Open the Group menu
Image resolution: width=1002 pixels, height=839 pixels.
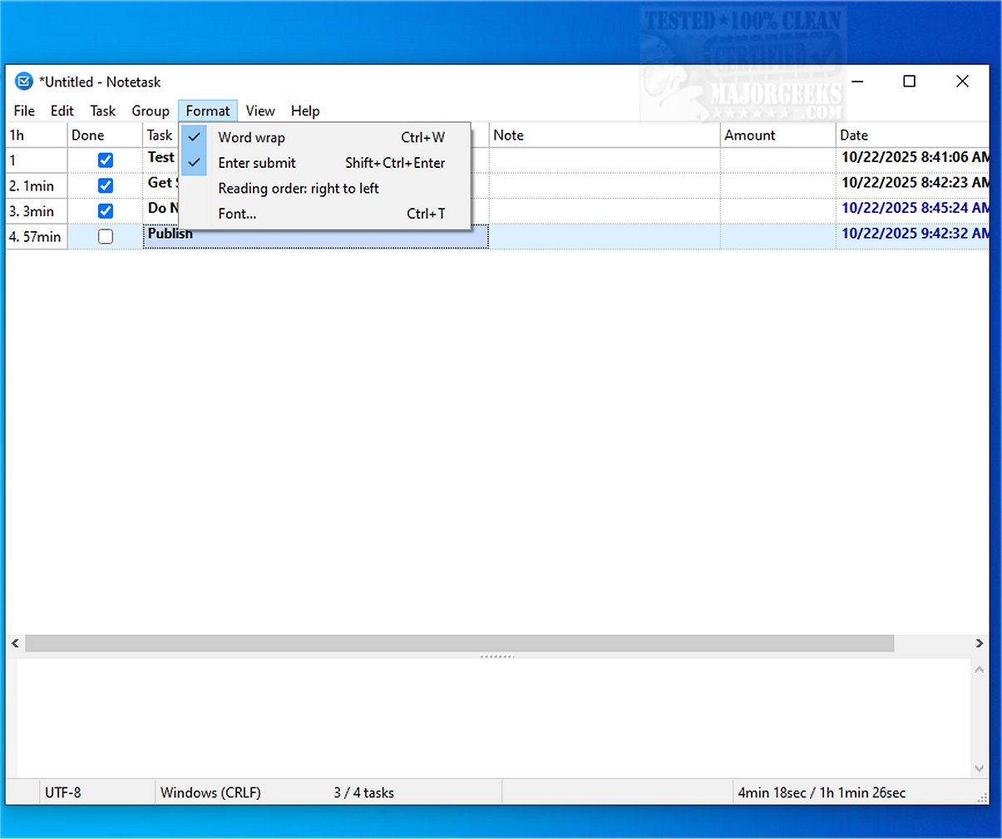(x=151, y=111)
